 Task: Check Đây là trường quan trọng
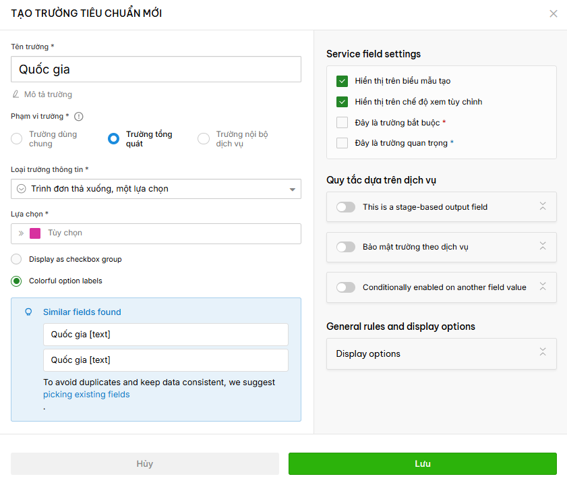(x=342, y=143)
